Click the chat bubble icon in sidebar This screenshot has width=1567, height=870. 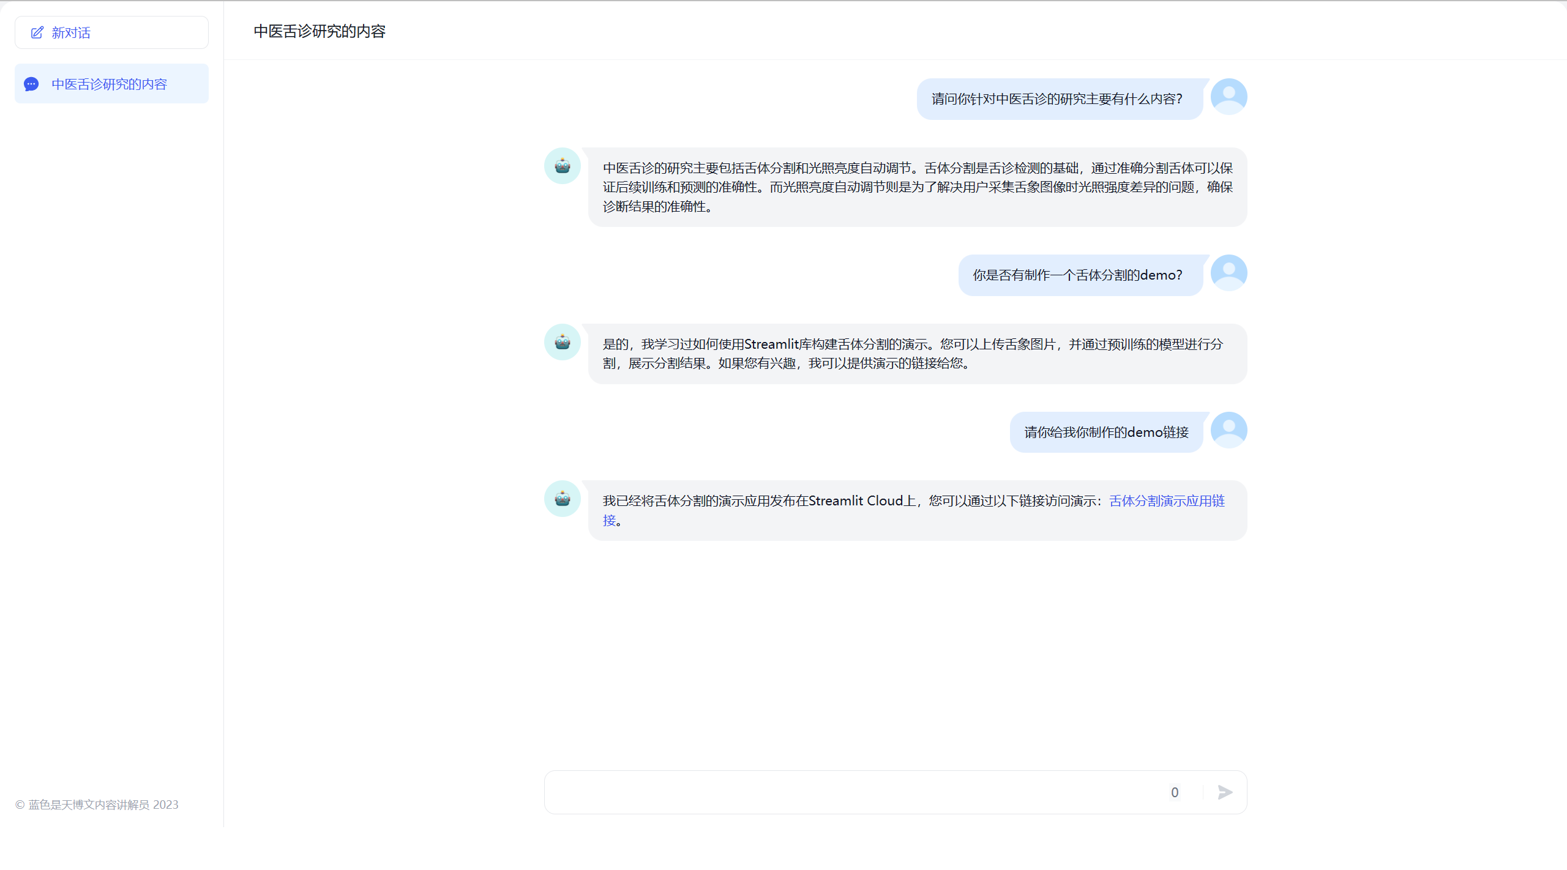(x=31, y=84)
